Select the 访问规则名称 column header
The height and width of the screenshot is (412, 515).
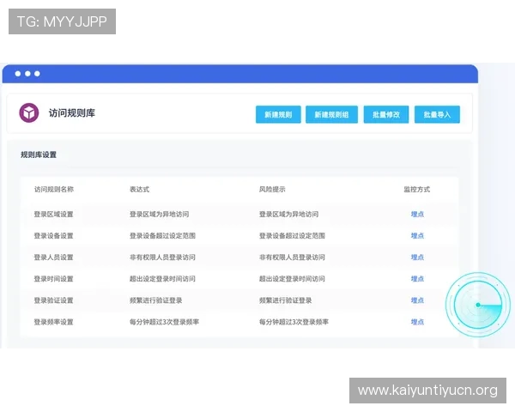[54, 189]
